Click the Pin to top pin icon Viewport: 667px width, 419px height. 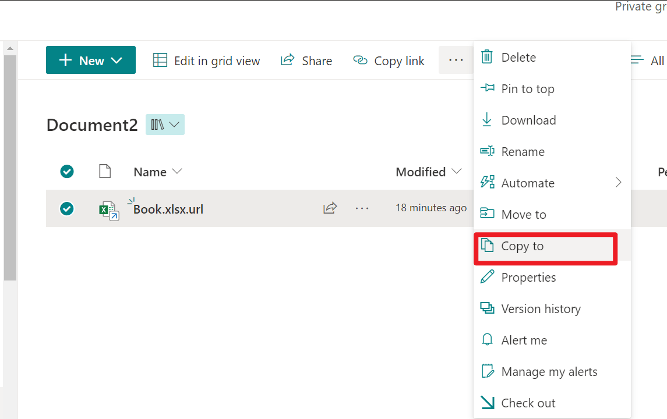(x=488, y=88)
